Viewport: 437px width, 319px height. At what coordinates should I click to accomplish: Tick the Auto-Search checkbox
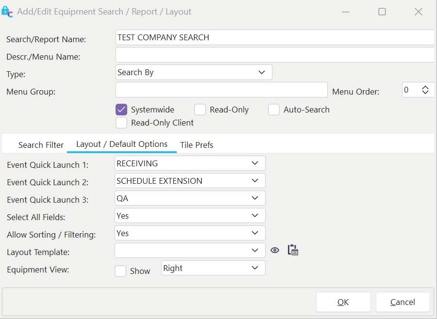pyautogui.click(x=274, y=110)
